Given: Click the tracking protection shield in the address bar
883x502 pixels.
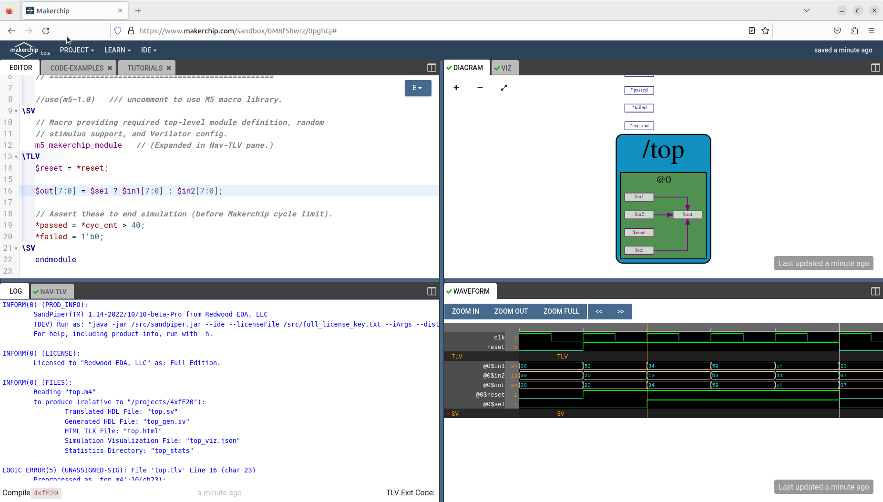Looking at the screenshot, I should pos(117,30).
